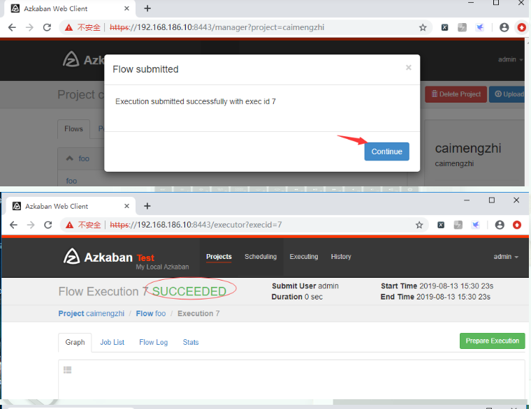
Task: Minimize the bottom browser window
Action: (x=467, y=200)
